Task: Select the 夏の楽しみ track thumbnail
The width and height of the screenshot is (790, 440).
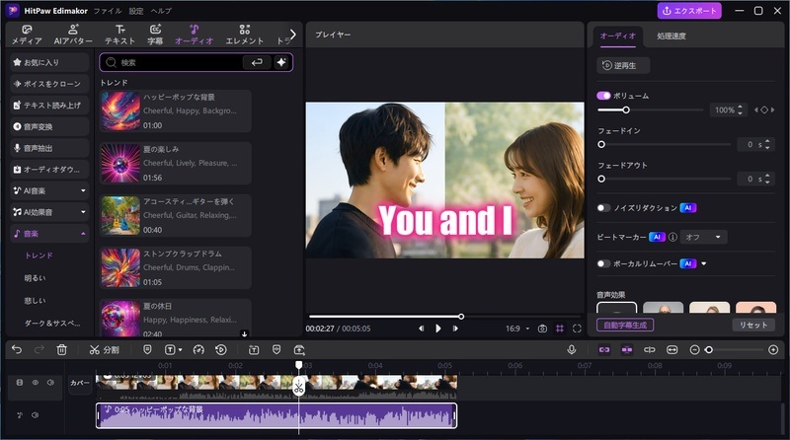Action: click(120, 164)
